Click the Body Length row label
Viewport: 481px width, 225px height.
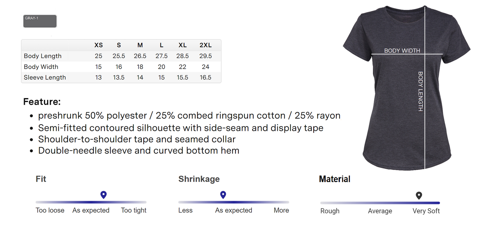[43, 56]
